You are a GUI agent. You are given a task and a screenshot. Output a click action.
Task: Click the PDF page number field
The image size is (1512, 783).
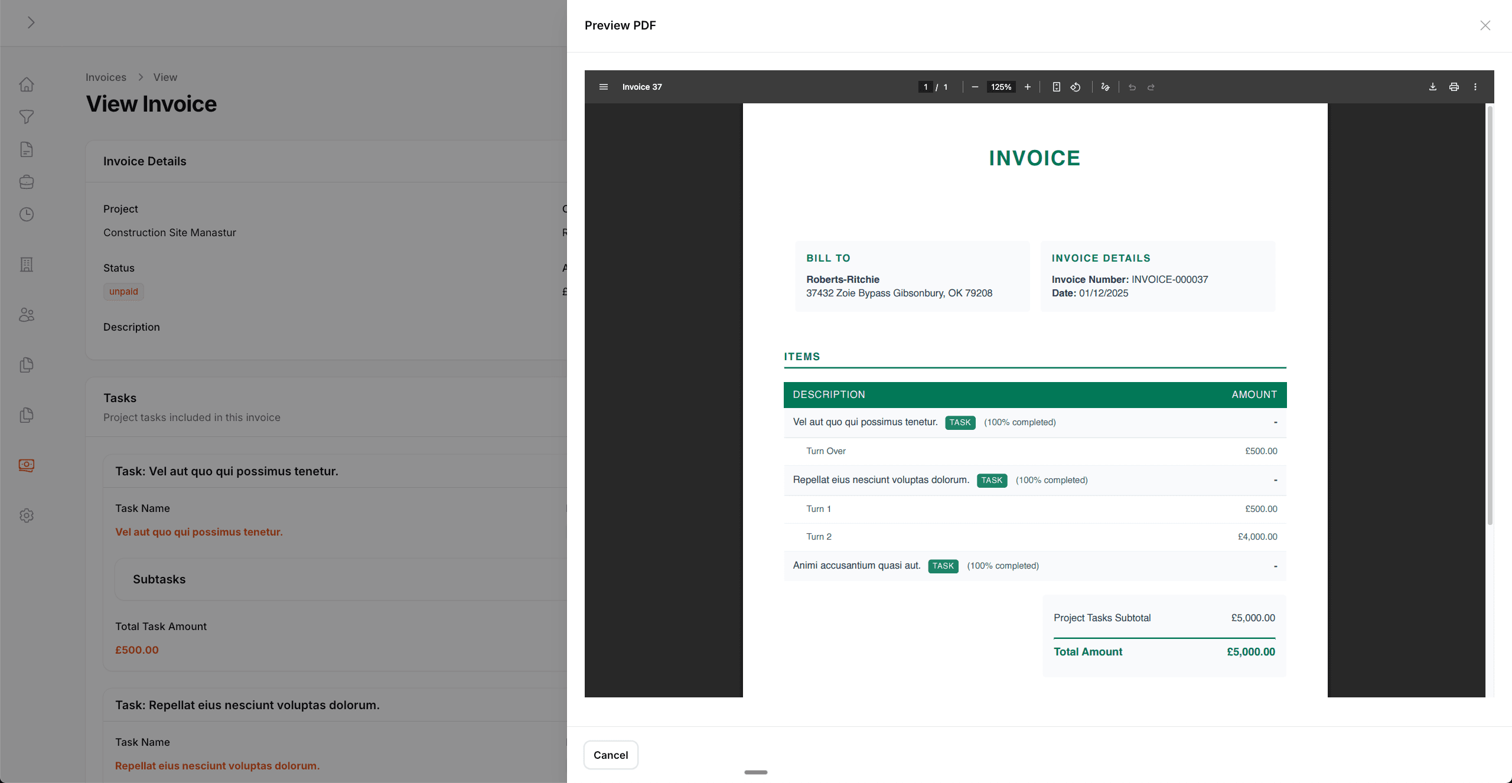[925, 87]
